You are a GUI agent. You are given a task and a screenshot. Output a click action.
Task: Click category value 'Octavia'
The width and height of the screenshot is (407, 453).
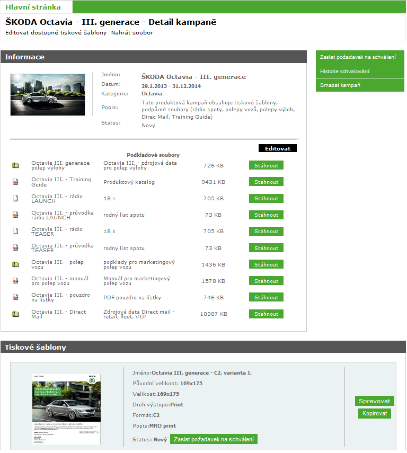(x=152, y=94)
